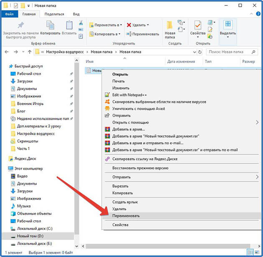This screenshot has height=257, width=263.
Task: Choose Переименовать in context menu
Action: coord(182,216)
